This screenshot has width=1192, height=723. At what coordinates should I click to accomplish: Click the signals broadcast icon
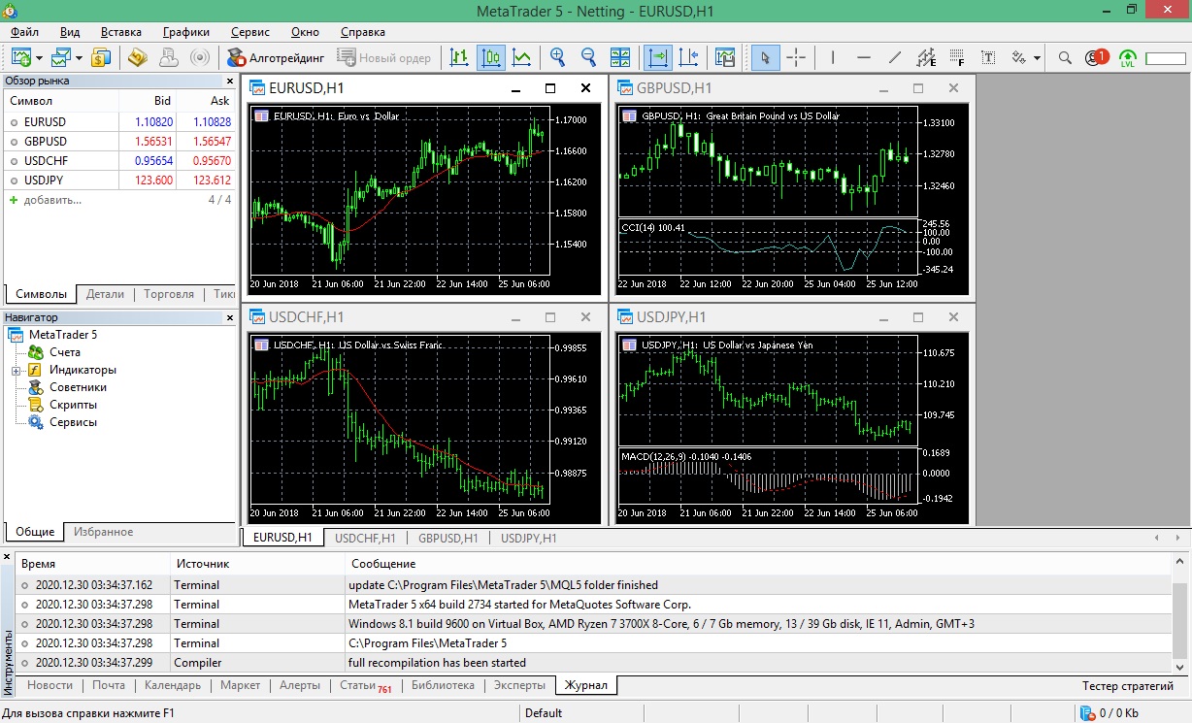coord(199,57)
